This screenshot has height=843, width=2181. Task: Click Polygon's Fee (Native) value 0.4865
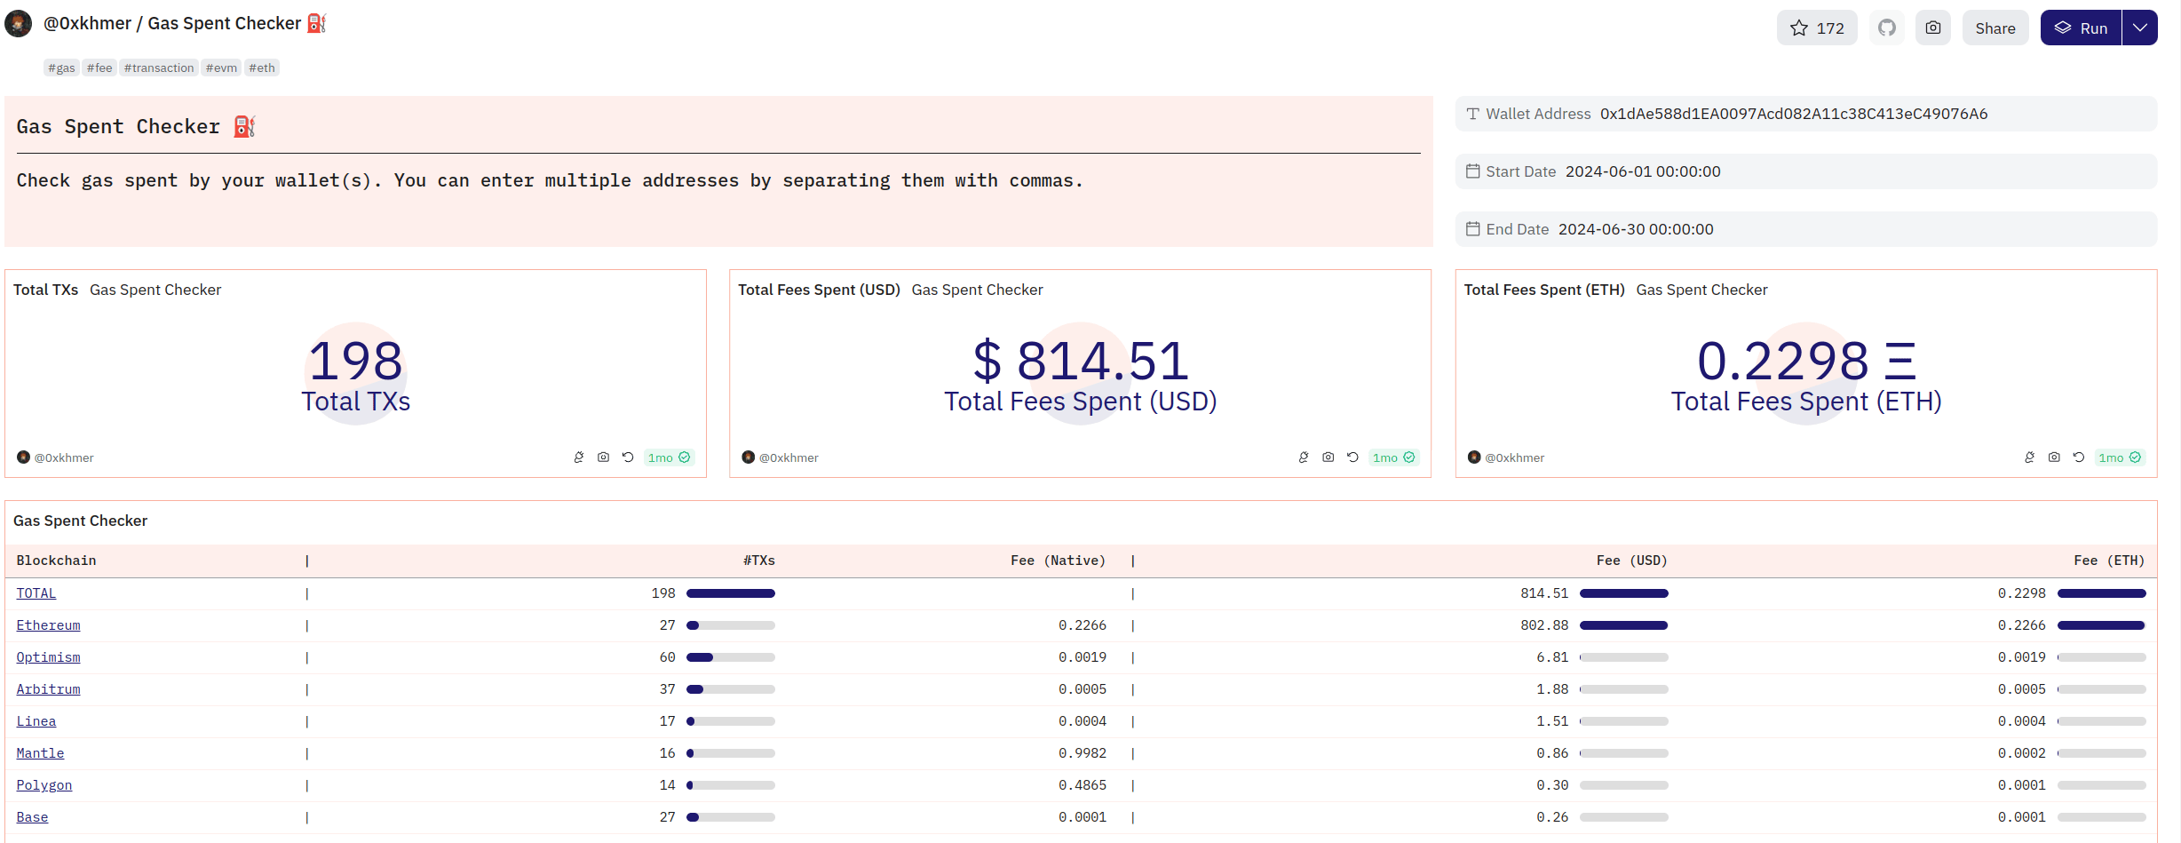pyautogui.click(x=1083, y=785)
